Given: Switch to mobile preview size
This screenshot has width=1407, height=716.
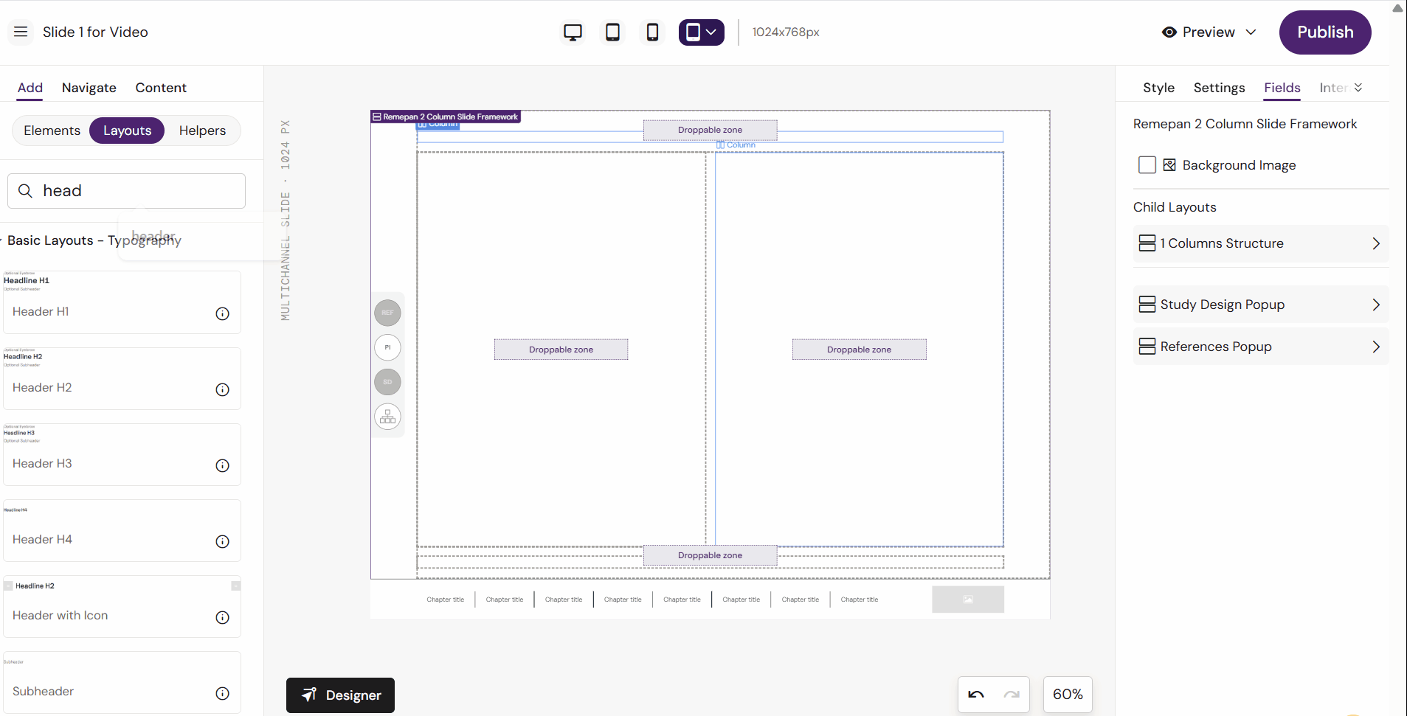Looking at the screenshot, I should click(x=651, y=32).
